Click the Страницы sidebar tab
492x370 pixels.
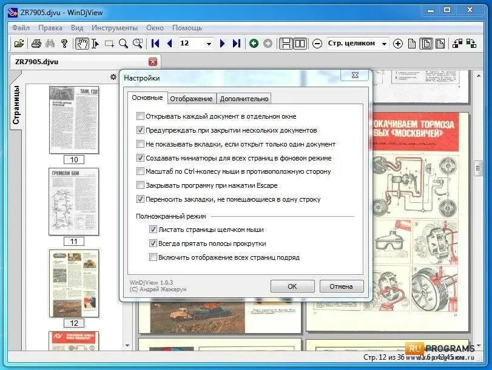[x=16, y=105]
